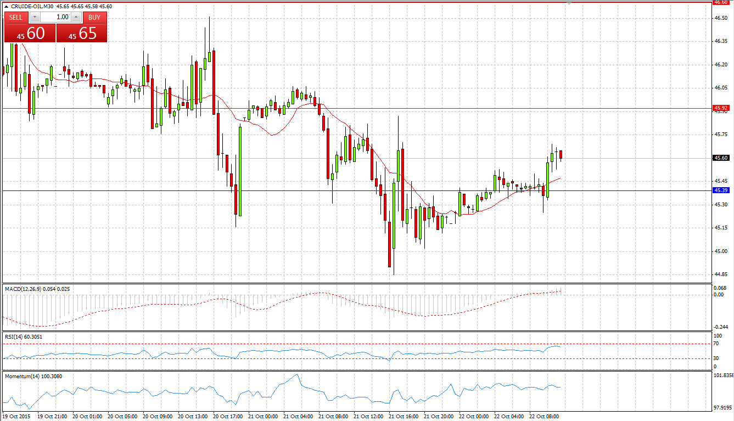Click the 0.068 value on MACD scale

[720, 288]
